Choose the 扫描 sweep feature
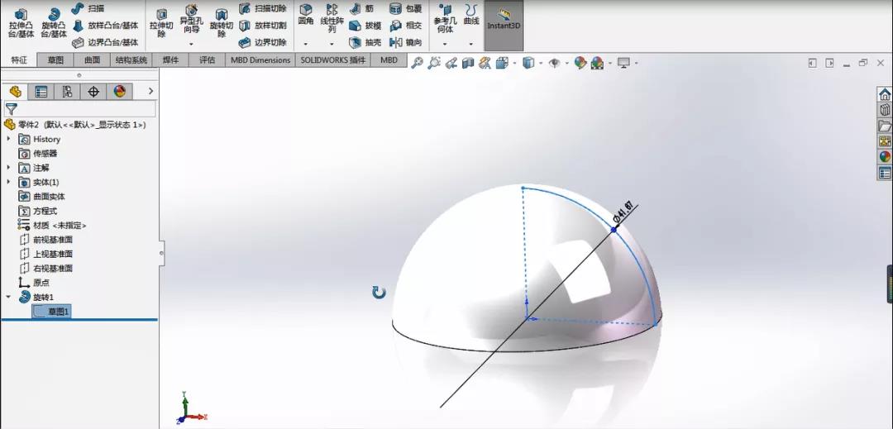 pyautogui.click(x=88, y=8)
